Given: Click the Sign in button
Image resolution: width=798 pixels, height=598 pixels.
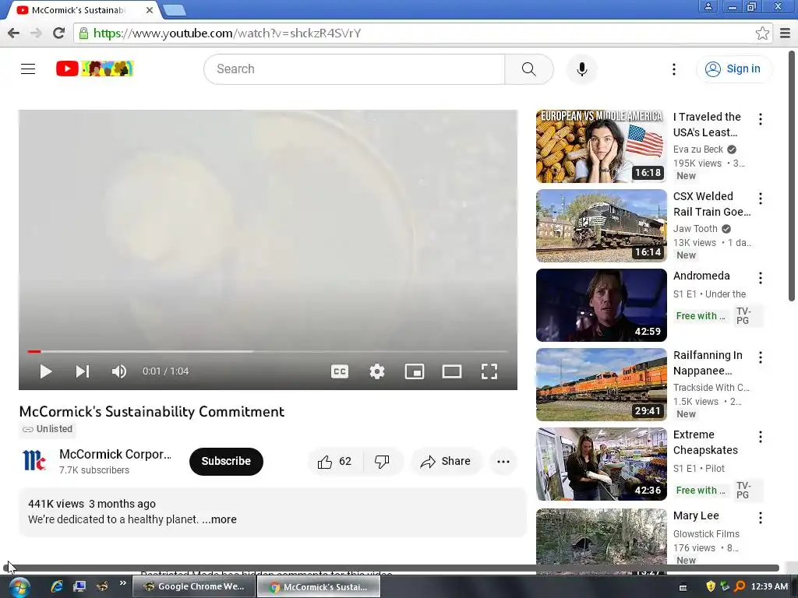Looking at the screenshot, I should point(733,69).
